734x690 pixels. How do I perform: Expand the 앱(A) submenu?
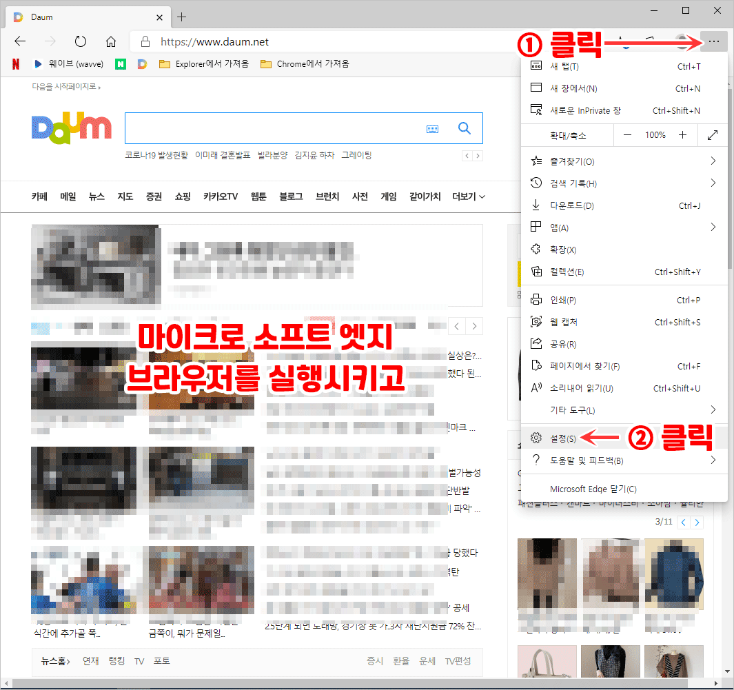(624, 227)
